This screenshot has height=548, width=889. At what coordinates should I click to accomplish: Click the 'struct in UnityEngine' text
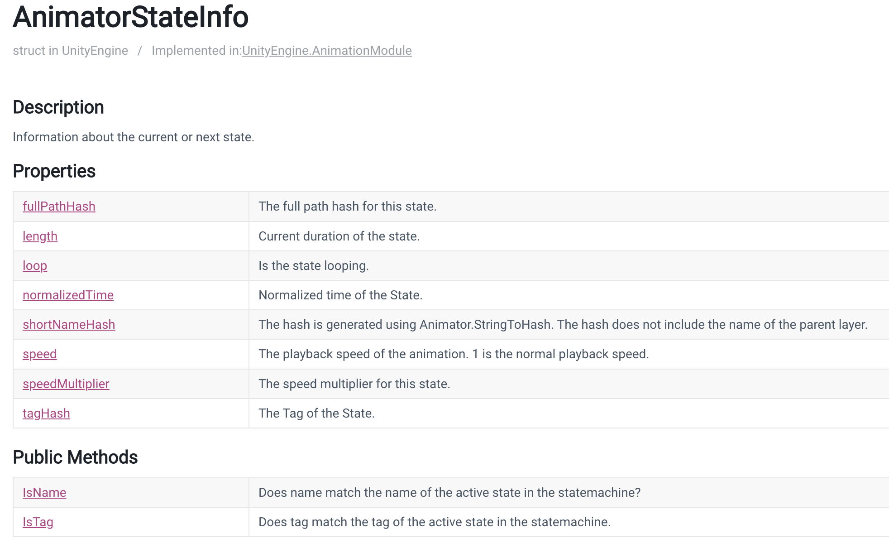click(x=70, y=51)
